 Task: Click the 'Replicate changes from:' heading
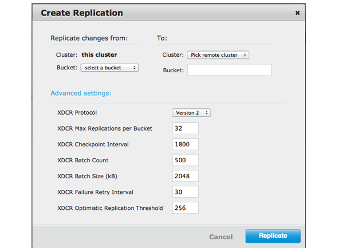pos(89,38)
